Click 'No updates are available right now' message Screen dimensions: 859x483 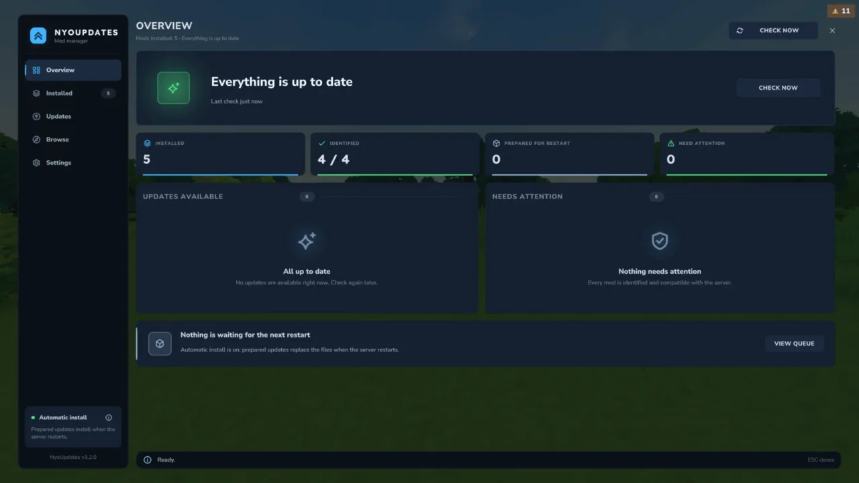tap(307, 283)
